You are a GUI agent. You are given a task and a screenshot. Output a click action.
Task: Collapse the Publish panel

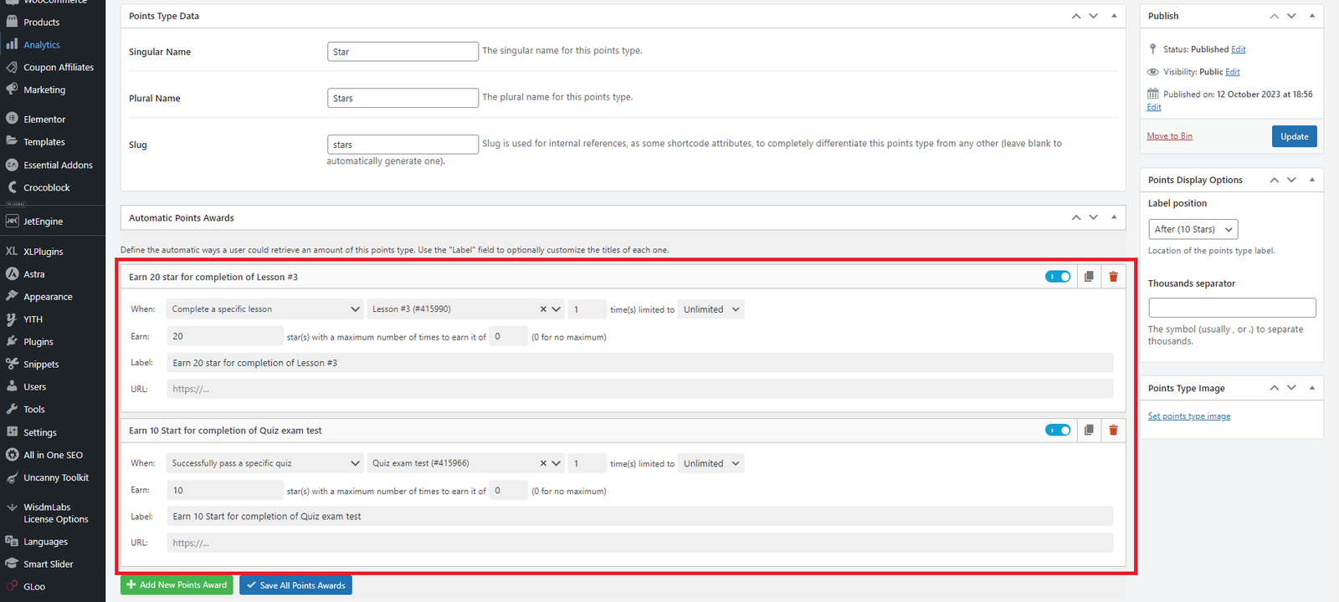(x=1311, y=16)
